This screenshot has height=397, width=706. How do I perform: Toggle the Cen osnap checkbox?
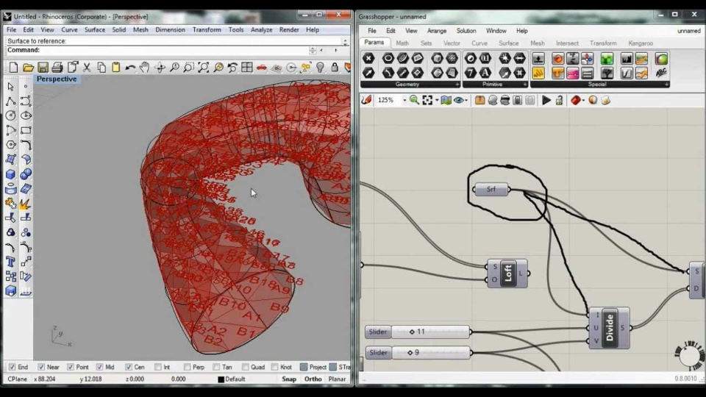pos(129,368)
